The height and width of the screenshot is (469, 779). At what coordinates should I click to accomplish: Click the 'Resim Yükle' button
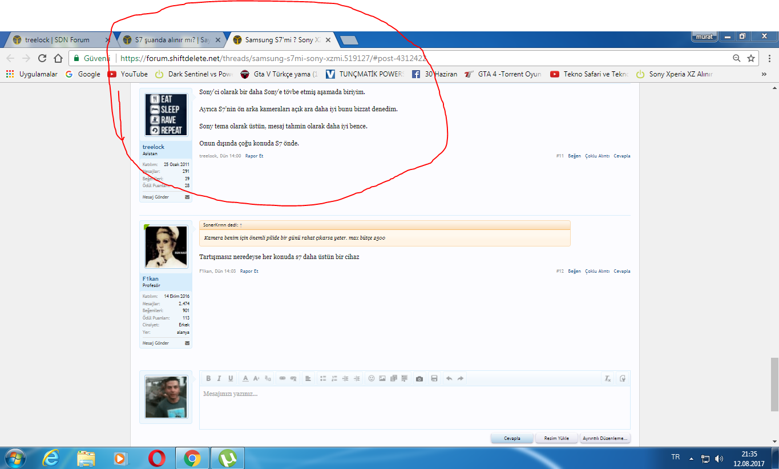coord(556,438)
